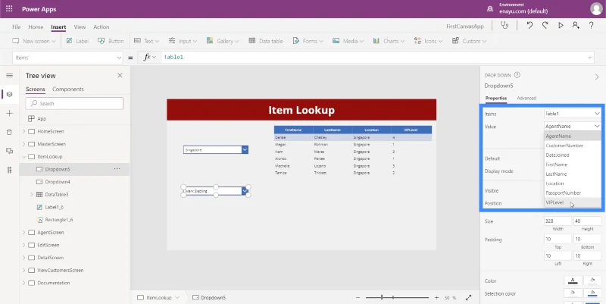Close the Tree view panel
The image size is (606, 304).
point(120,75)
